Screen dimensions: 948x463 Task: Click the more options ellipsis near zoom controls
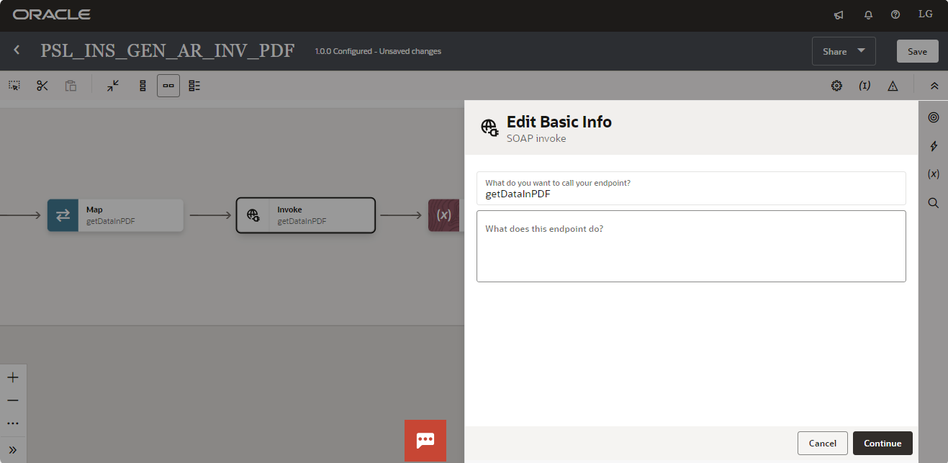(12, 423)
